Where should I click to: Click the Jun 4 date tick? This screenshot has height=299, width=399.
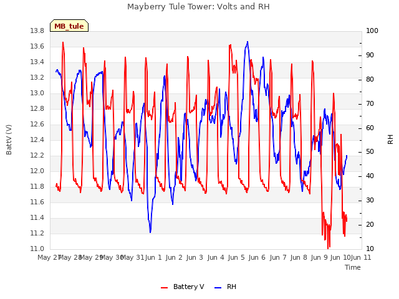tap(216, 258)
